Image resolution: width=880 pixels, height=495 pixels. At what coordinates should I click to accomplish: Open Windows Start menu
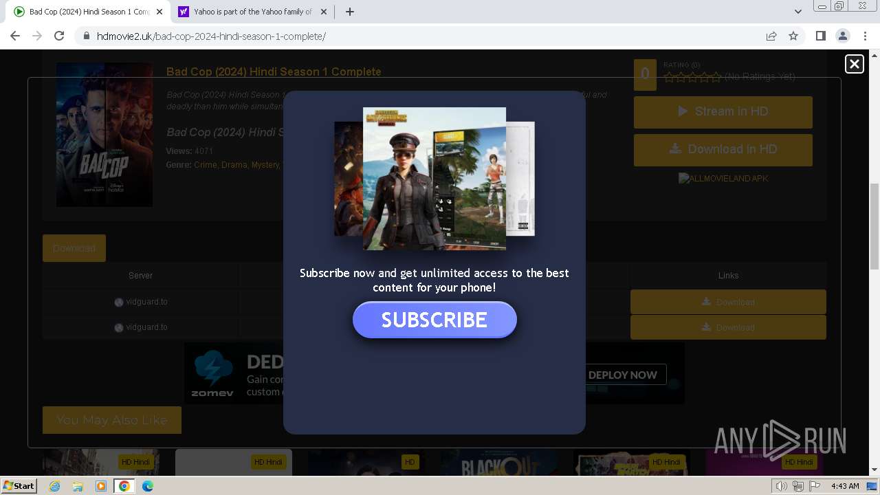coord(19,485)
